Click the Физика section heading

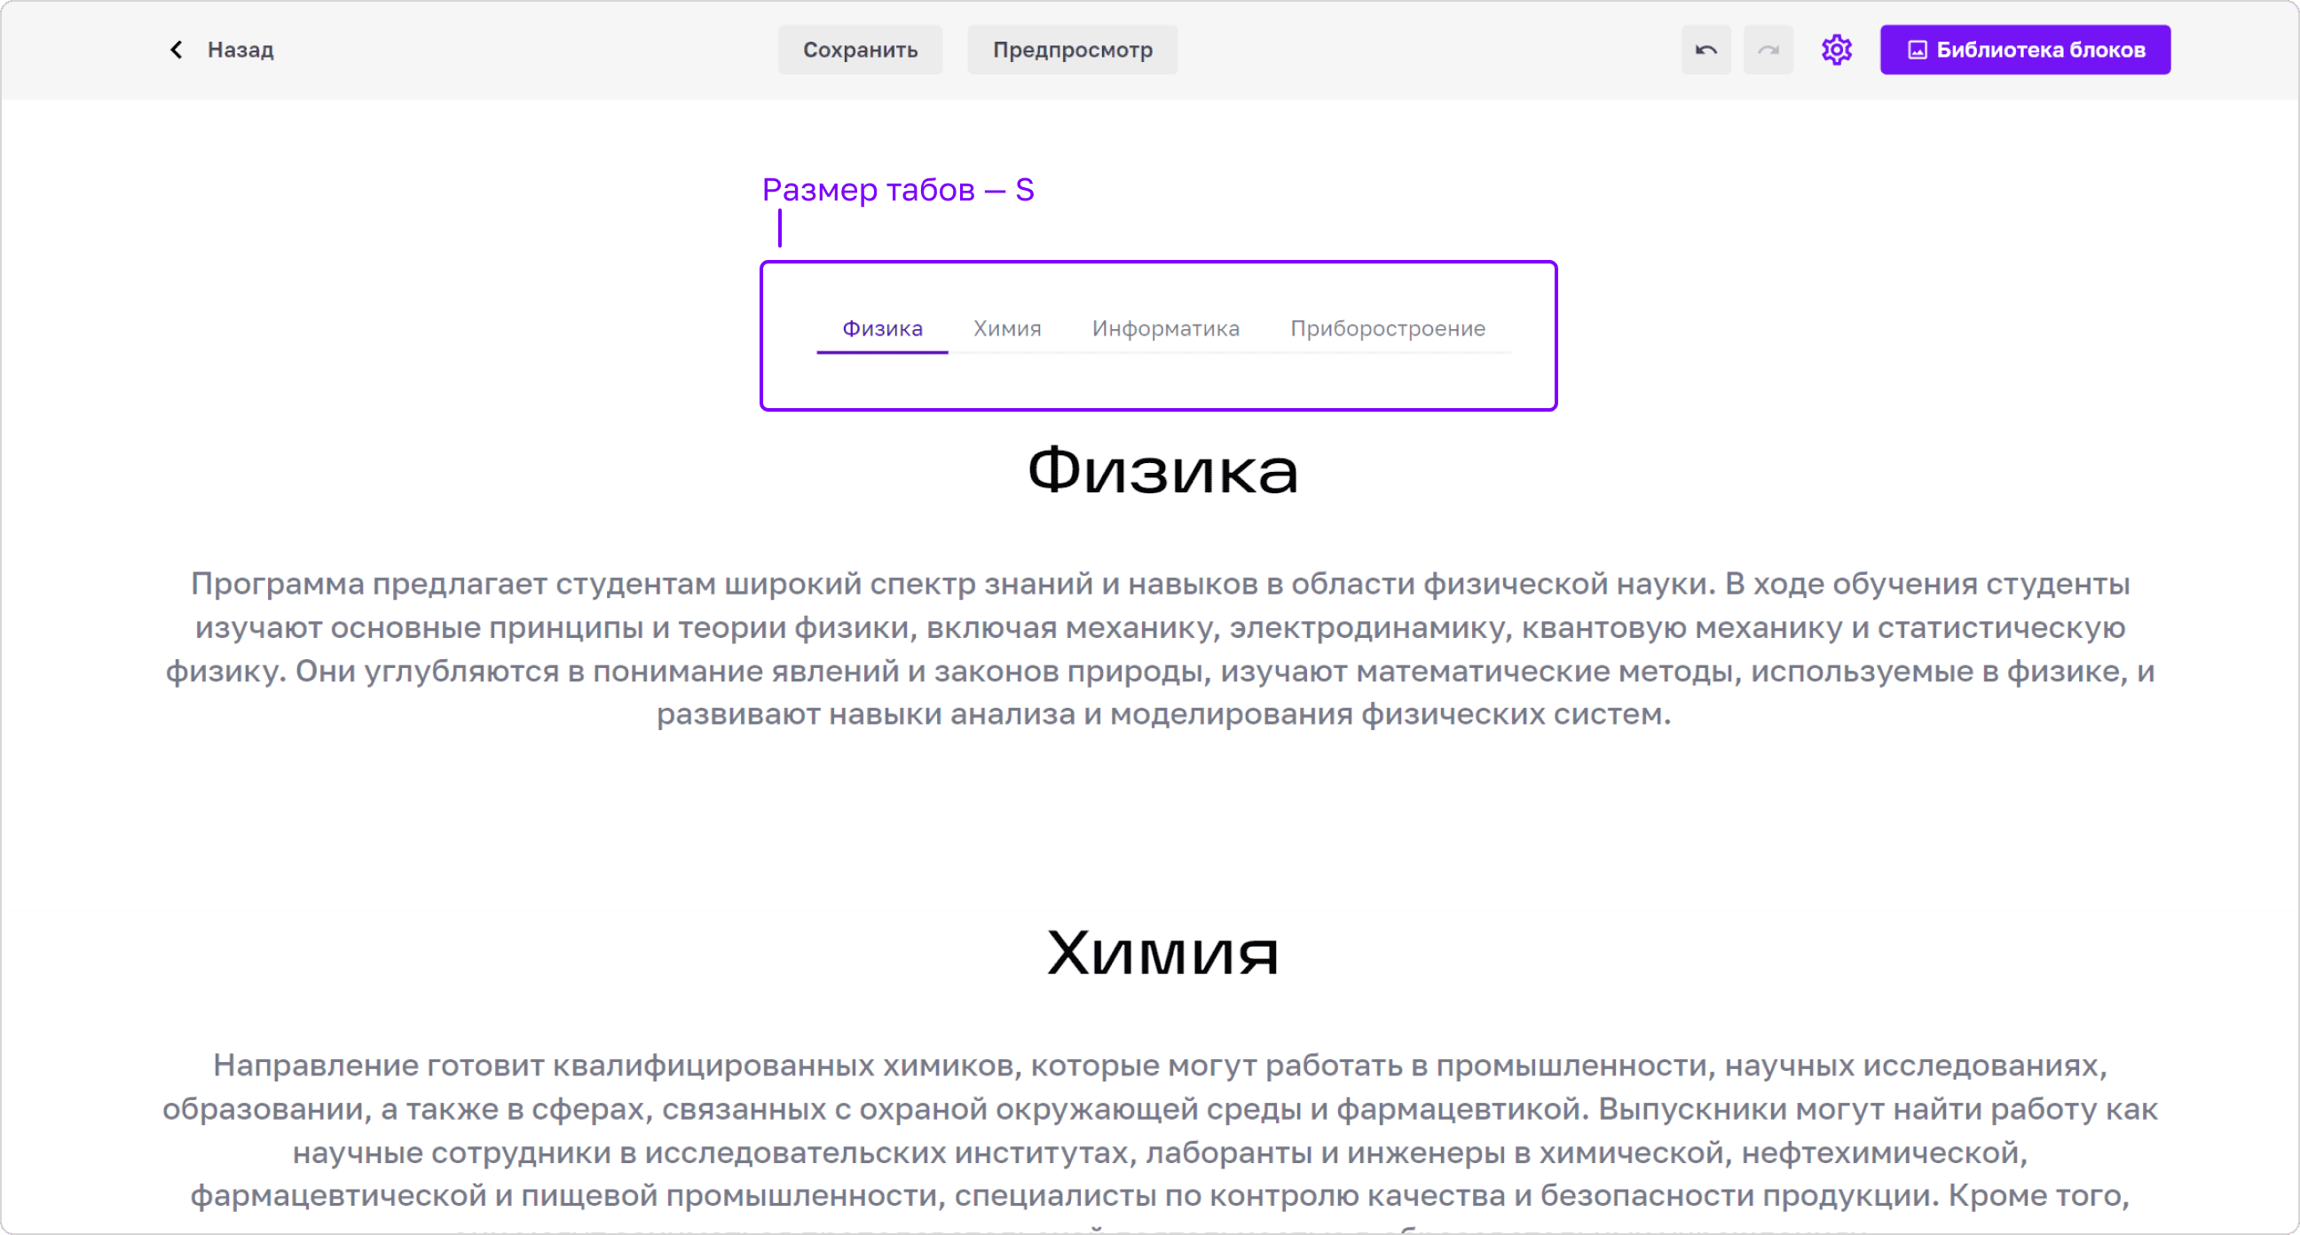click(x=1162, y=470)
